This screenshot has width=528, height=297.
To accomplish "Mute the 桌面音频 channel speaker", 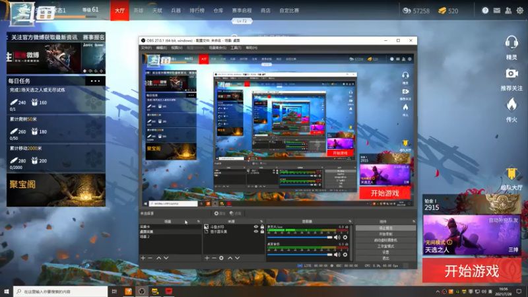I will (x=337, y=255).
